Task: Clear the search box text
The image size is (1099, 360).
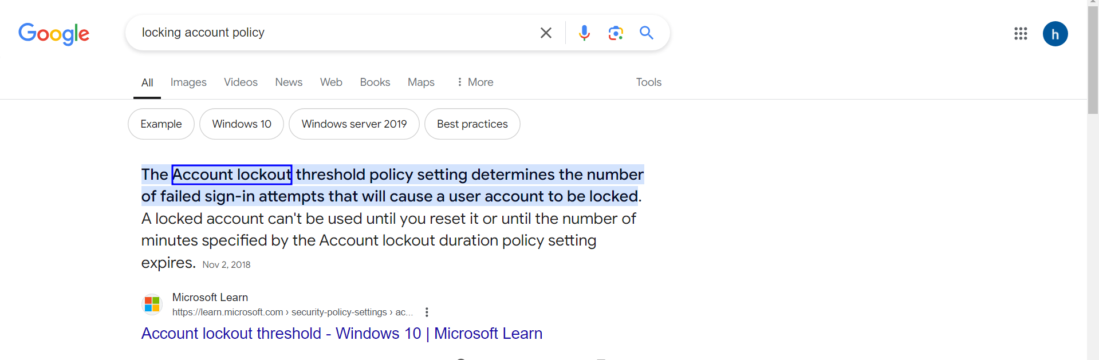Action: click(x=546, y=33)
